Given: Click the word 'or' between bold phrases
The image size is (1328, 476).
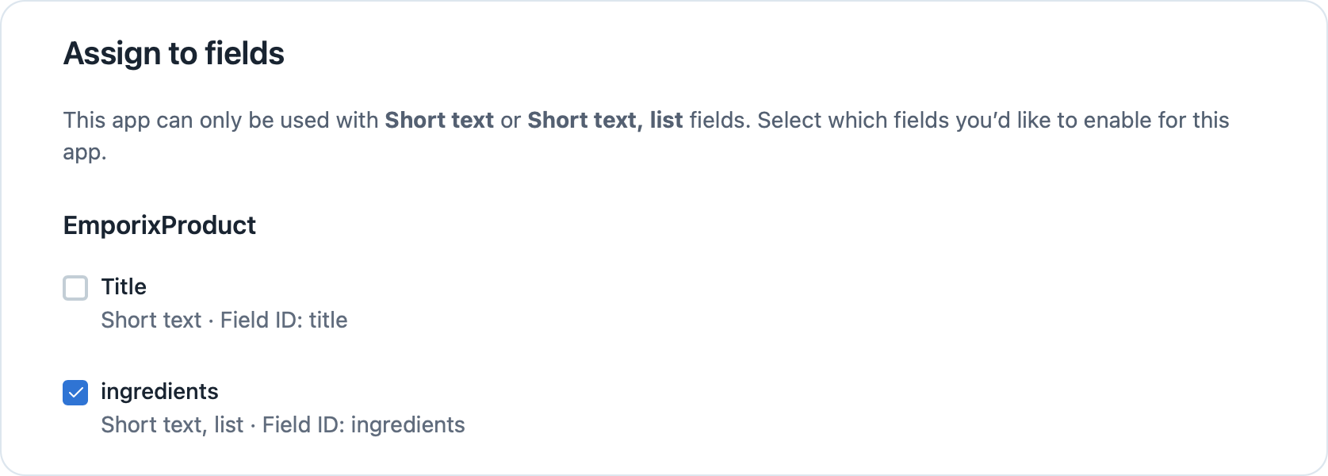Looking at the screenshot, I should pyautogui.click(x=511, y=121).
